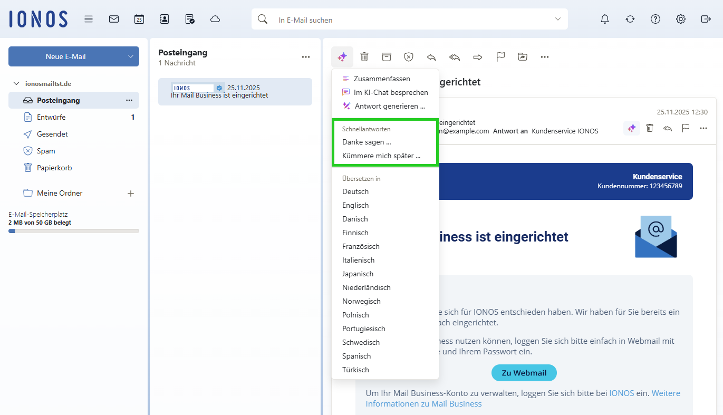
Task: Open the Tasks icon in the top bar
Action: coord(189,19)
